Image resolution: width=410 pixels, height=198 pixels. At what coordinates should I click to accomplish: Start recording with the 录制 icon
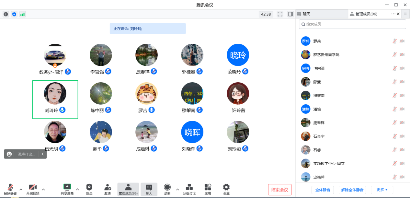tap(167, 187)
